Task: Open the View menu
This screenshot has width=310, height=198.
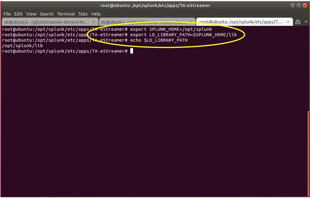Action: (x=31, y=14)
